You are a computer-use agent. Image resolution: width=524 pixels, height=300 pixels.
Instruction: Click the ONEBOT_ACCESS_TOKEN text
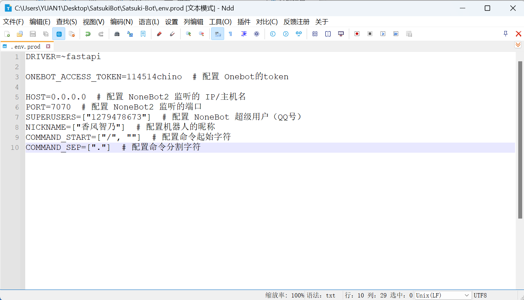pyautogui.click(x=74, y=77)
